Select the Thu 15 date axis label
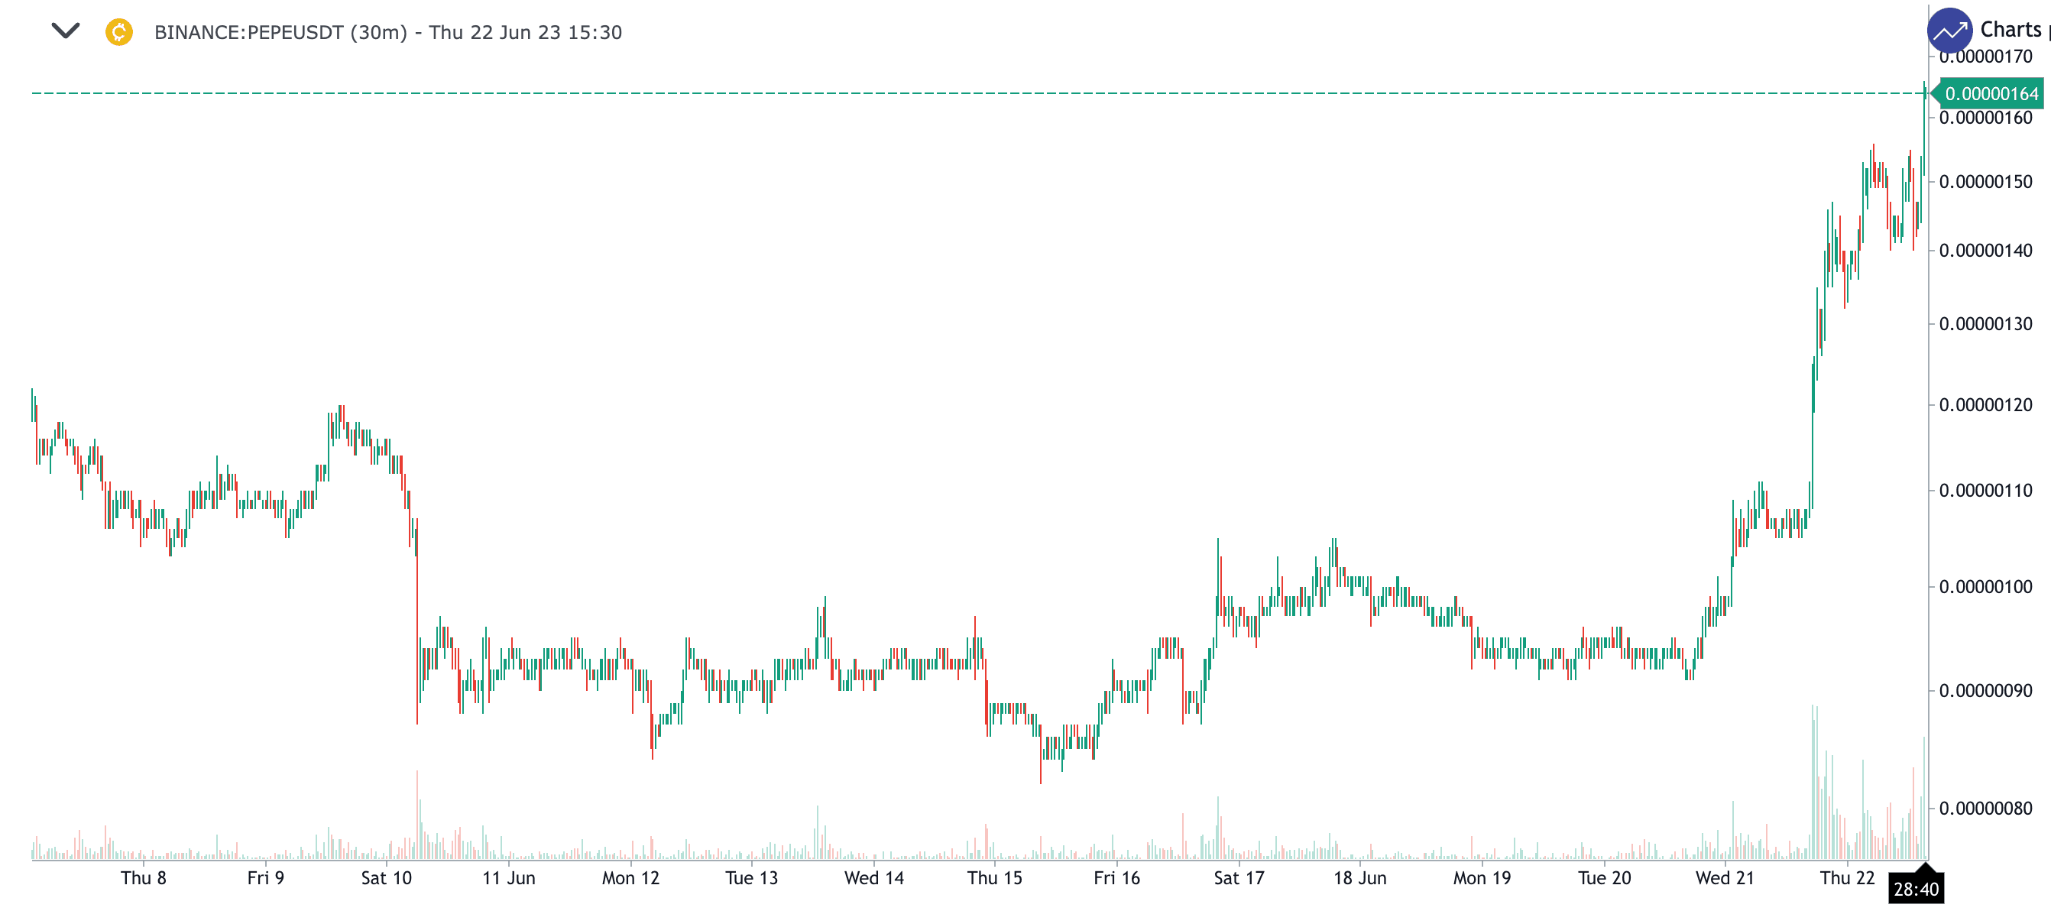Viewport: 2051px width, 911px height. point(994,877)
